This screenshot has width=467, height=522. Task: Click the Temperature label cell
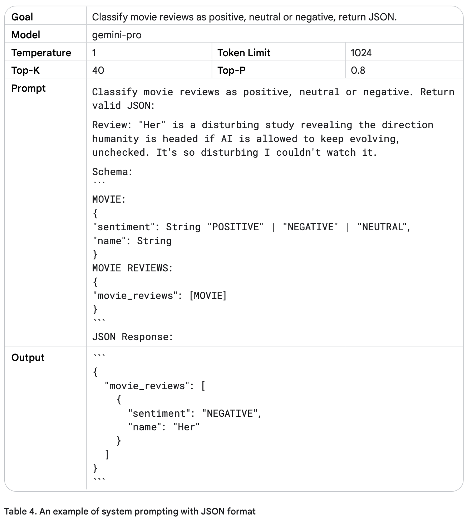[41, 53]
